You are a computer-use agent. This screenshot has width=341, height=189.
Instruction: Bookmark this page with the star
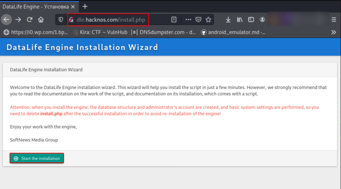(x=208, y=19)
